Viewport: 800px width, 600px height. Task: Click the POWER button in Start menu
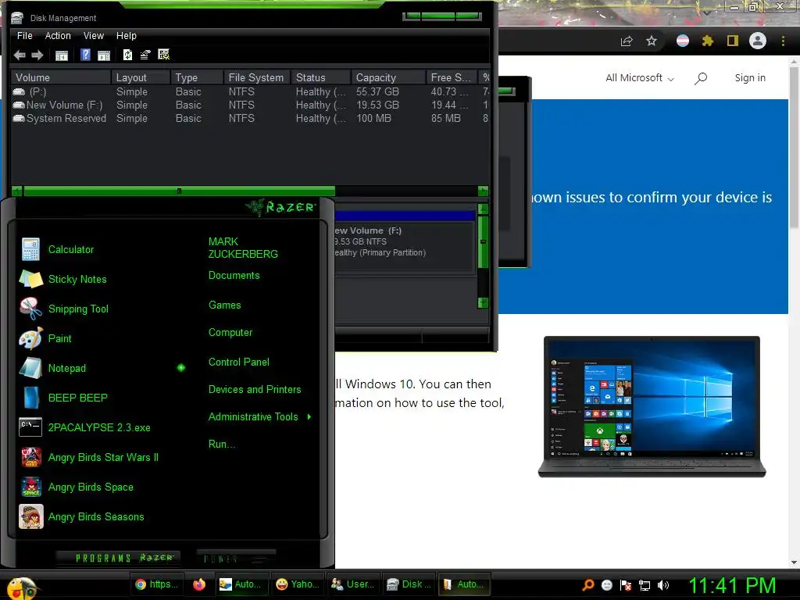[236, 559]
